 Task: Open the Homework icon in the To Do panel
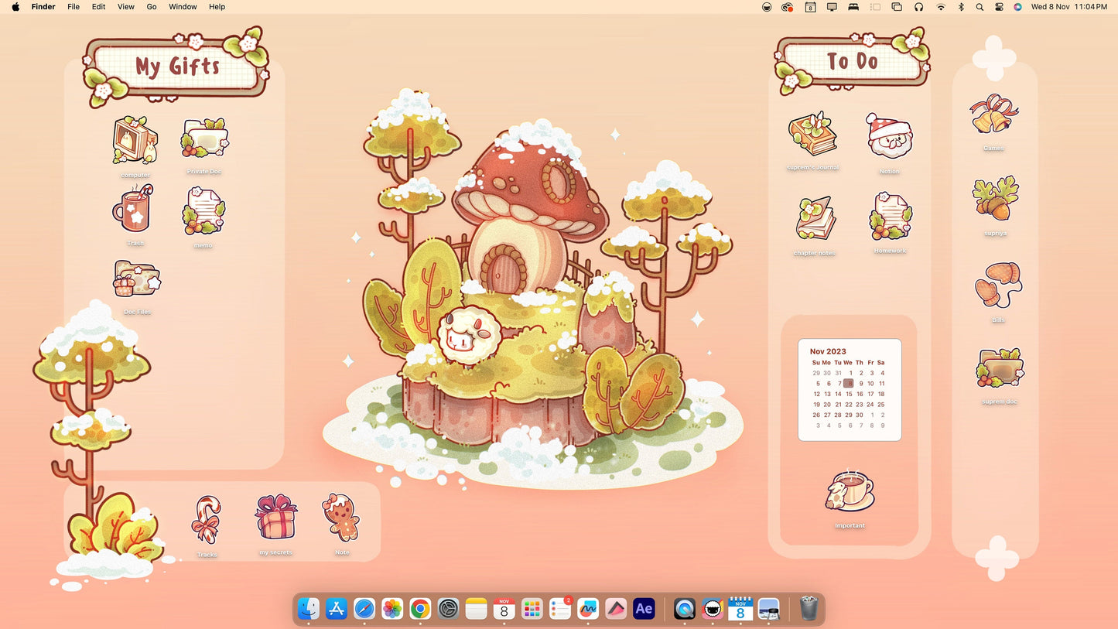pyautogui.click(x=891, y=220)
